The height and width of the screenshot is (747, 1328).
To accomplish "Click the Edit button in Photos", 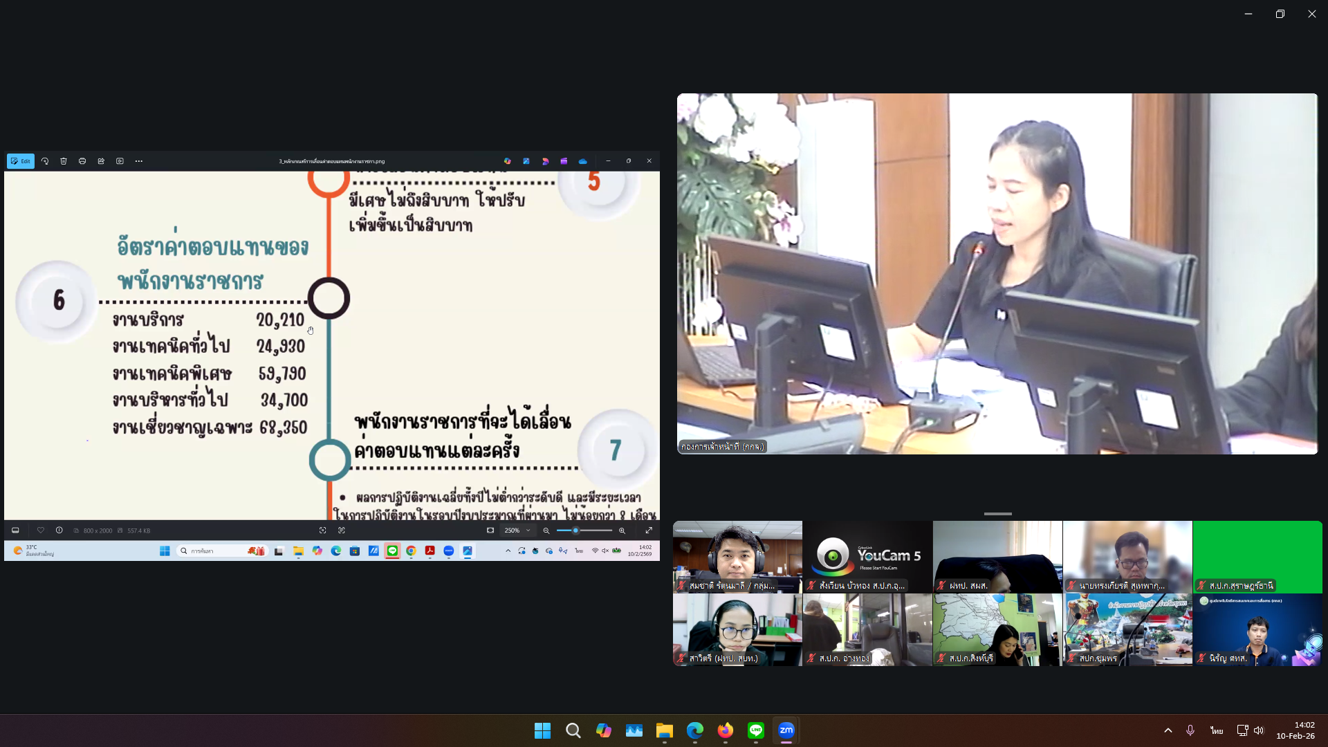I will coord(21,161).
